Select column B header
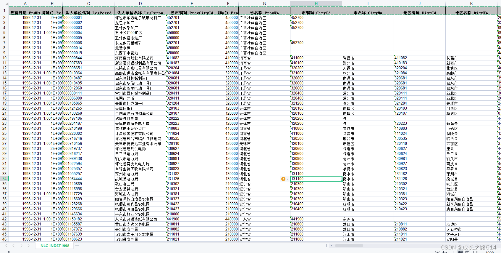The width and height of the screenshot is (501, 253). tap(52, 4)
